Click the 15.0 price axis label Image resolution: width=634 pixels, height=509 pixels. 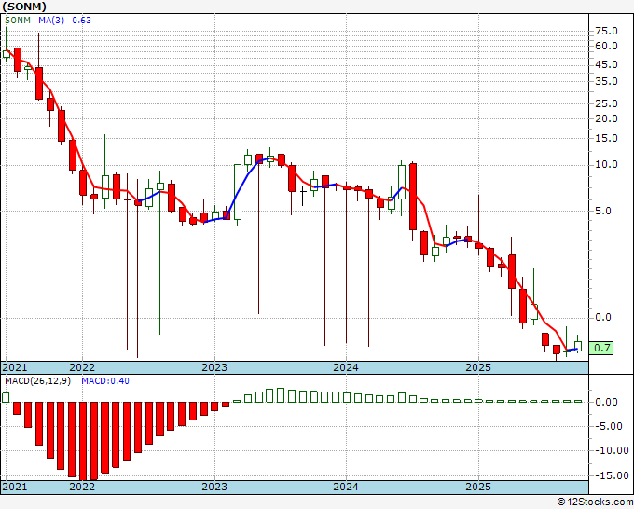(606, 138)
